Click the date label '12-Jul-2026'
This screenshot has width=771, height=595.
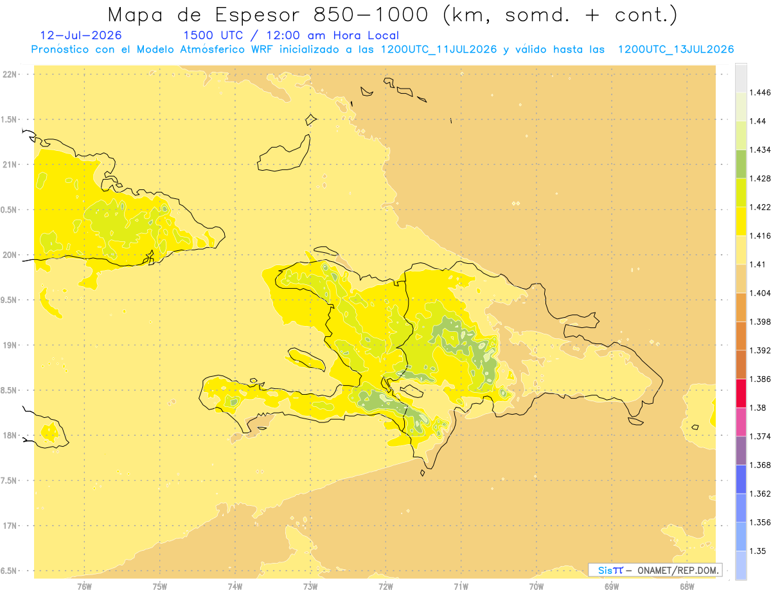click(81, 35)
